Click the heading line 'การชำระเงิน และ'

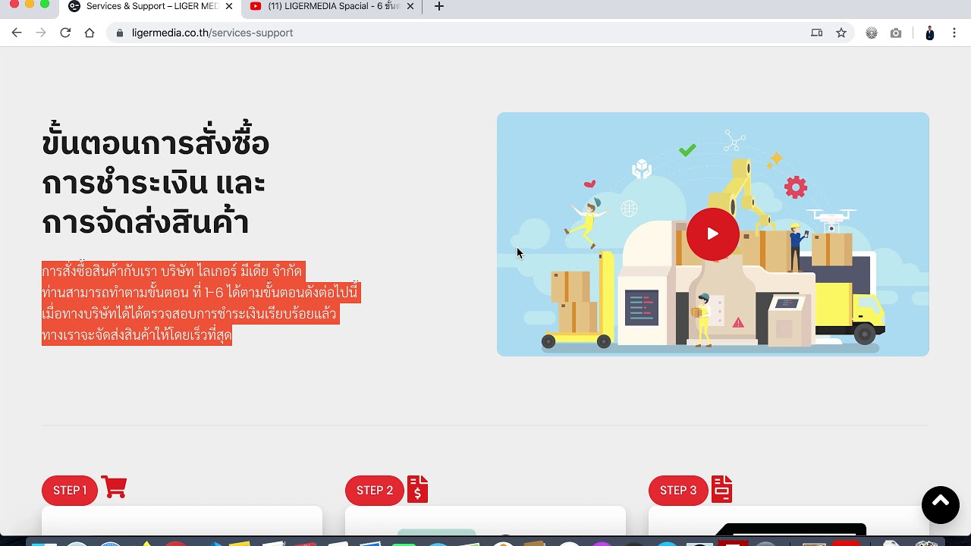pyautogui.click(x=154, y=183)
